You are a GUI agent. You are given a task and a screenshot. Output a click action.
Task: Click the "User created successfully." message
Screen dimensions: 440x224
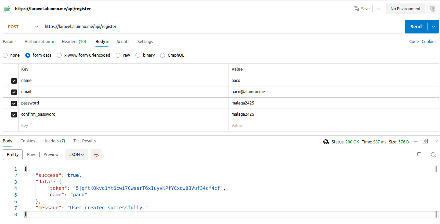point(107,208)
